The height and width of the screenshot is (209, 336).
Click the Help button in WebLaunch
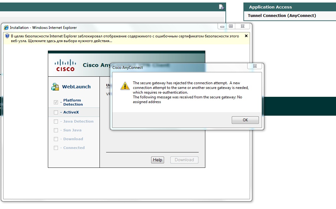coord(157,160)
